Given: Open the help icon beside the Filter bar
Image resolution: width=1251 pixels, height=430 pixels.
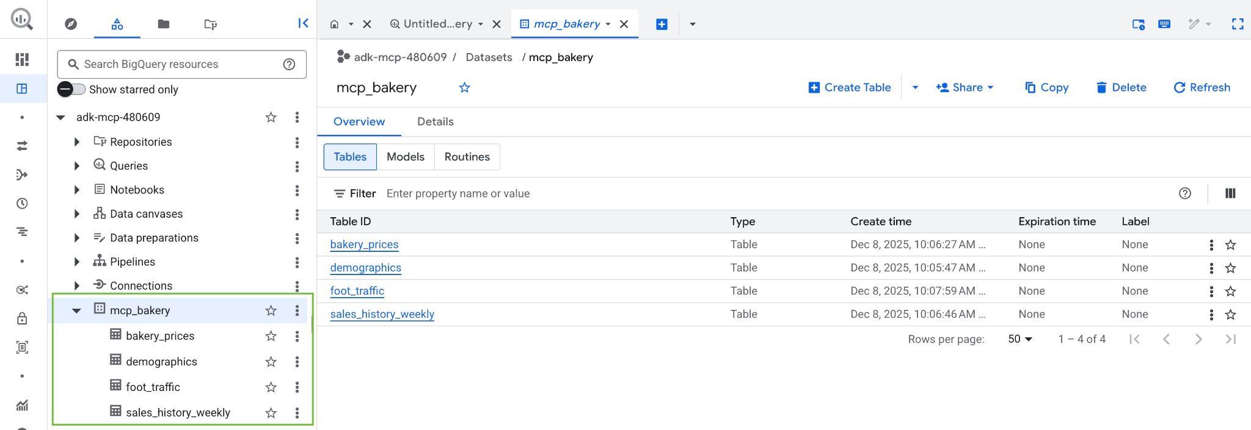Looking at the screenshot, I should click(1184, 193).
